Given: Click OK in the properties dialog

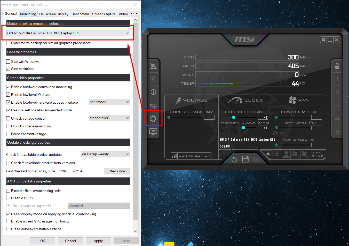Looking at the screenshot, I should pos(43,241).
